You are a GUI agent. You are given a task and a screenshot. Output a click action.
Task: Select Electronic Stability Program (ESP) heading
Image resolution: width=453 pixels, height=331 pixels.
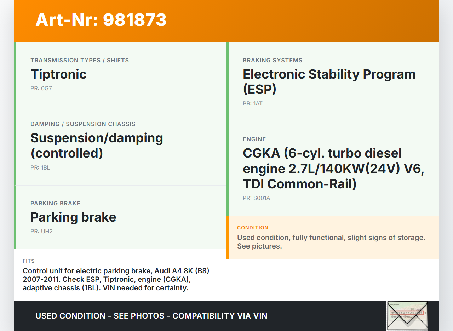click(x=329, y=81)
